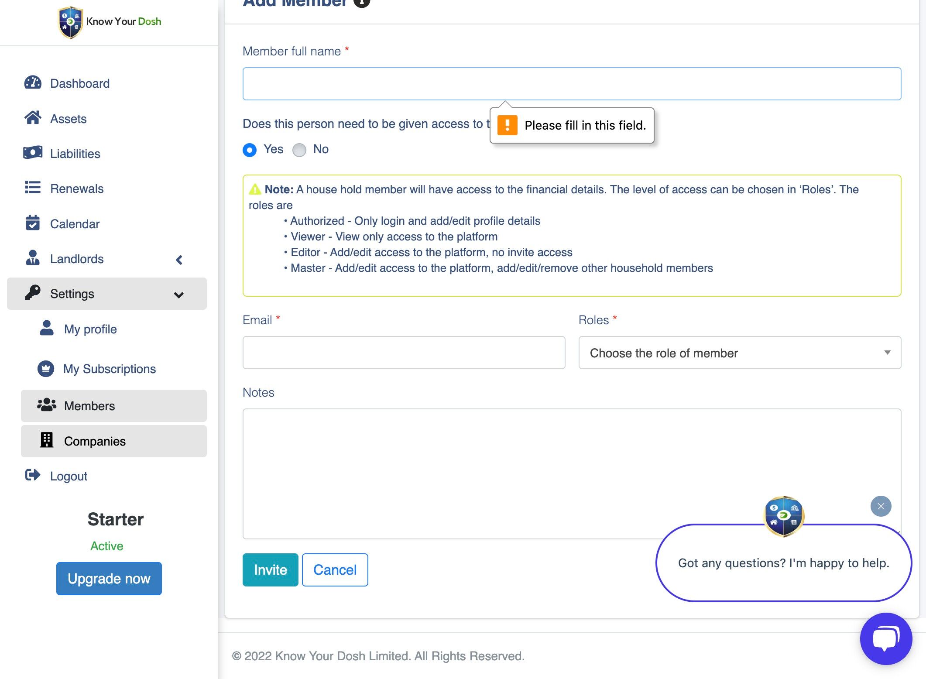Open the chat bubble widget icon
This screenshot has height=679, width=926.
[x=886, y=638]
